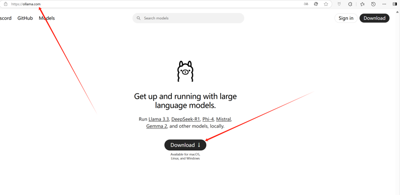Open the Discord link in navigation
The width and height of the screenshot is (400, 195).
point(6,18)
